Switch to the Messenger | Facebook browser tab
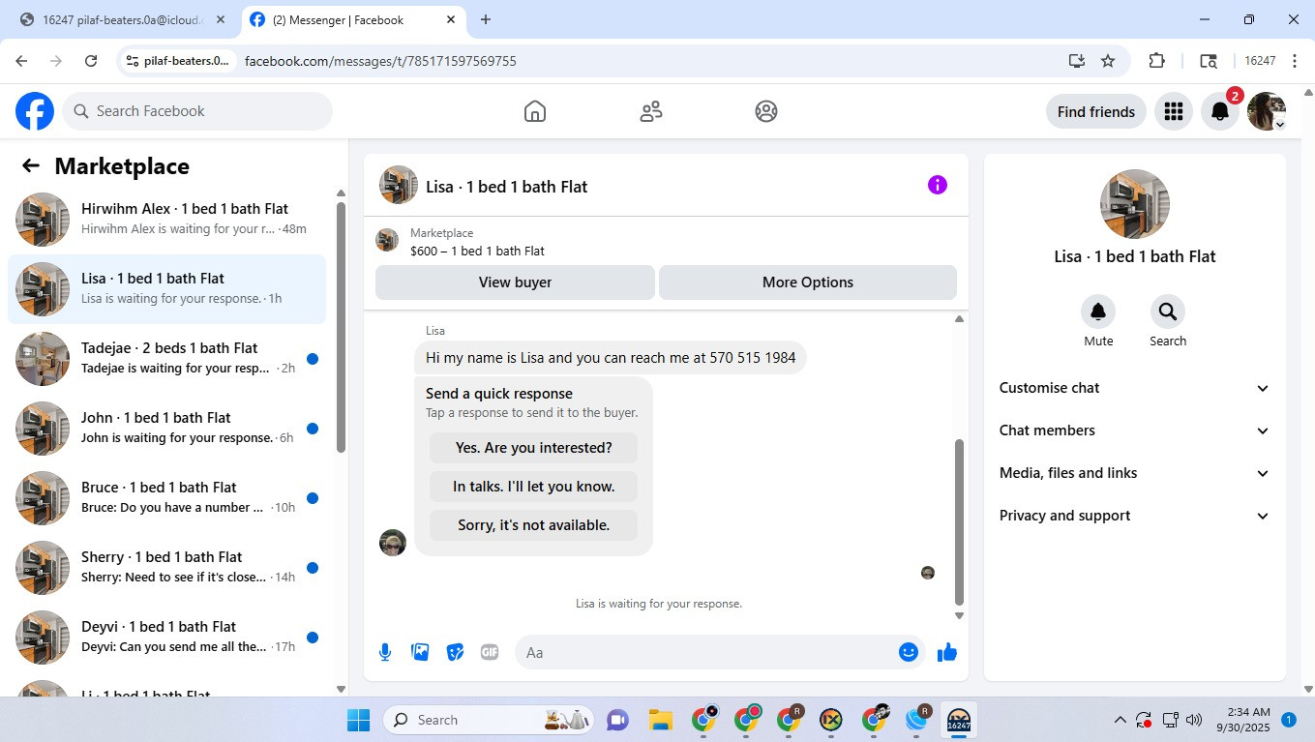The image size is (1315, 742). click(353, 19)
